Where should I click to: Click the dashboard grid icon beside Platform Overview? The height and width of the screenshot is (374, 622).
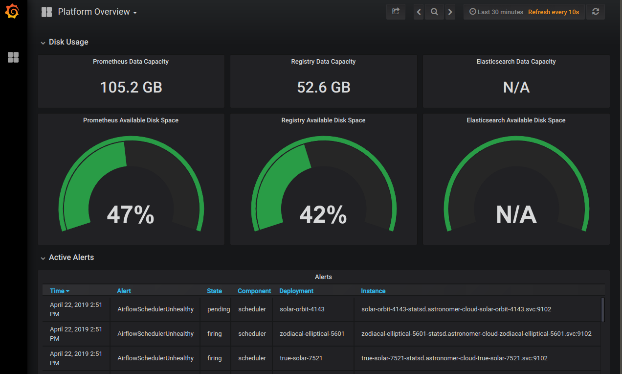click(x=46, y=12)
